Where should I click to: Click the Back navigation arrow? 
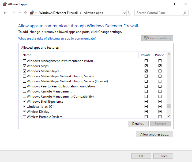5,13
